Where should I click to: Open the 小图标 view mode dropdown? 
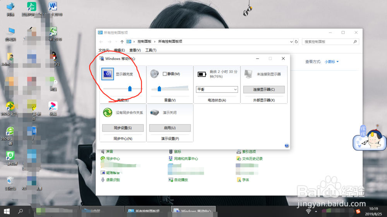click(332, 61)
